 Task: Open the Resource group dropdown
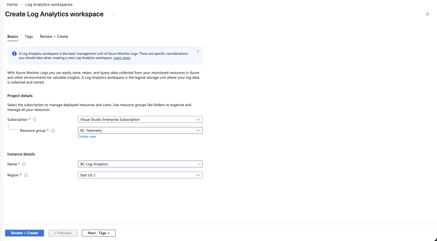[x=140, y=130]
